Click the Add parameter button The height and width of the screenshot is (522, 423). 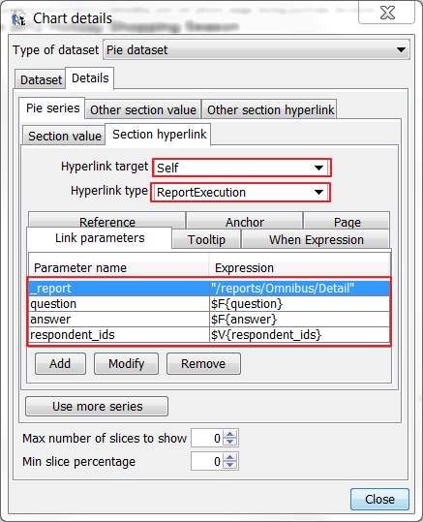coord(60,363)
